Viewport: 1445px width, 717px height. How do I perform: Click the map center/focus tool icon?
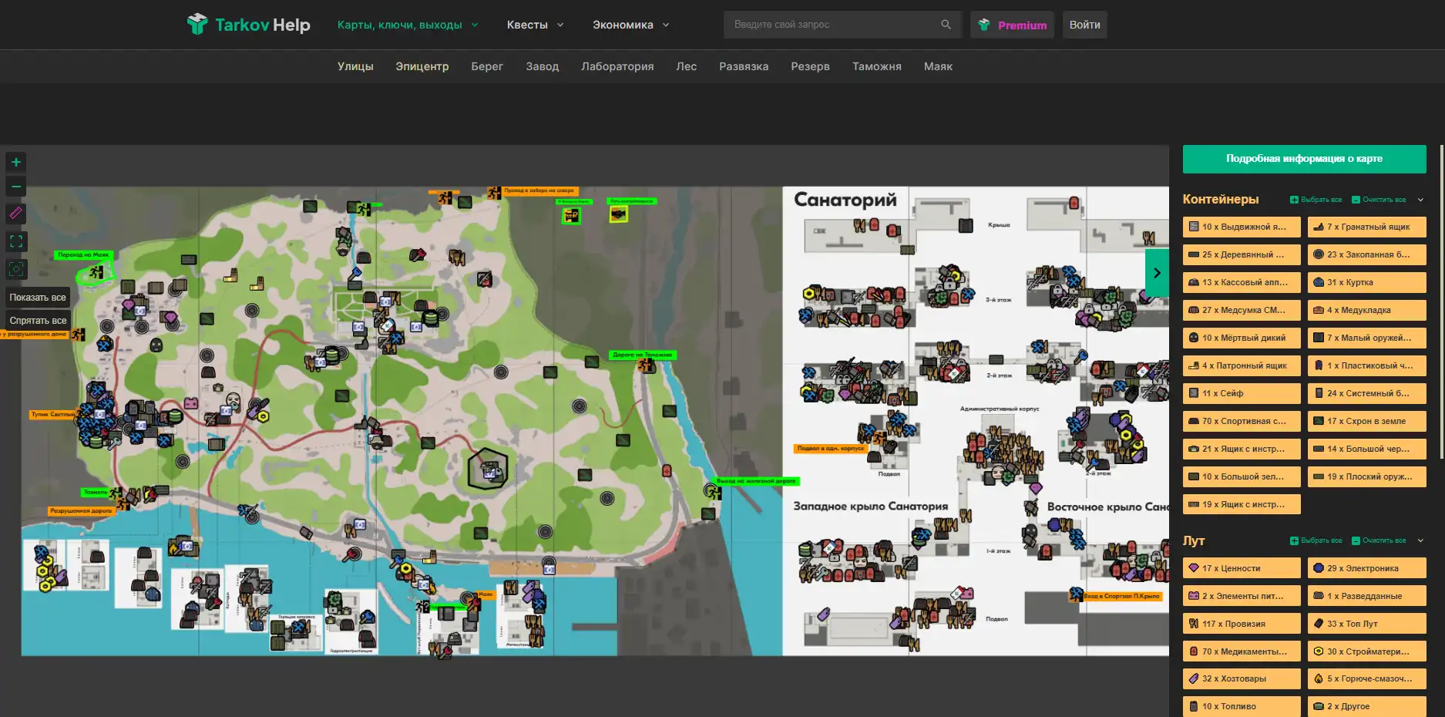tap(16, 269)
